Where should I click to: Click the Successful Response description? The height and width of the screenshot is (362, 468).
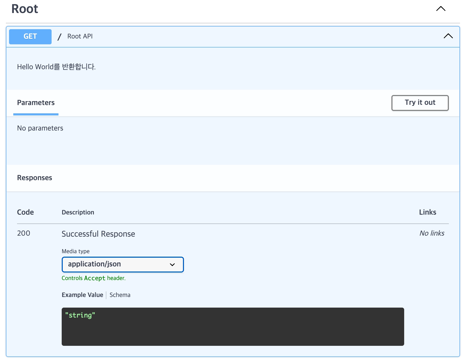pyautogui.click(x=98, y=234)
